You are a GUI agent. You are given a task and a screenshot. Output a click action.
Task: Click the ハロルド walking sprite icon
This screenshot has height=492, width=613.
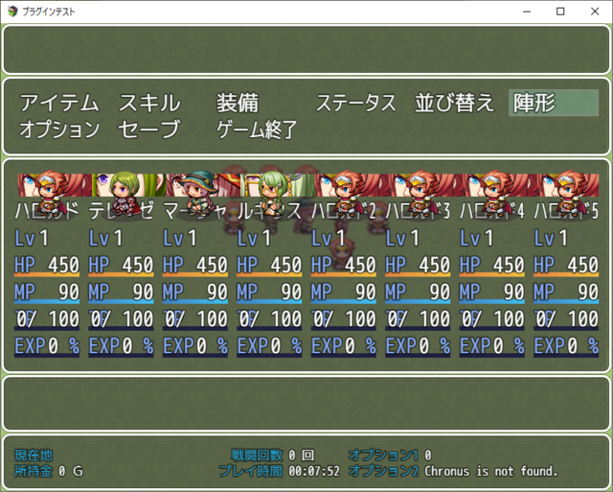pyautogui.click(x=50, y=194)
